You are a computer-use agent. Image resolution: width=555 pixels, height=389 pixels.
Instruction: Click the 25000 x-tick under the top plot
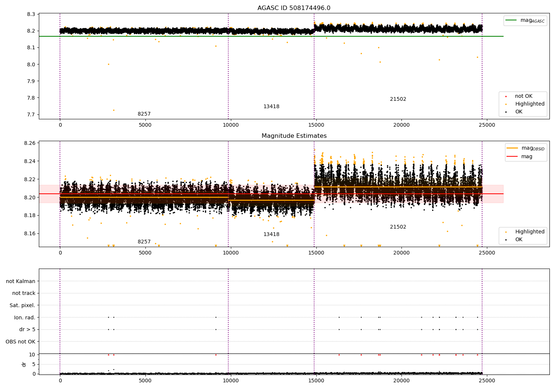point(487,125)
